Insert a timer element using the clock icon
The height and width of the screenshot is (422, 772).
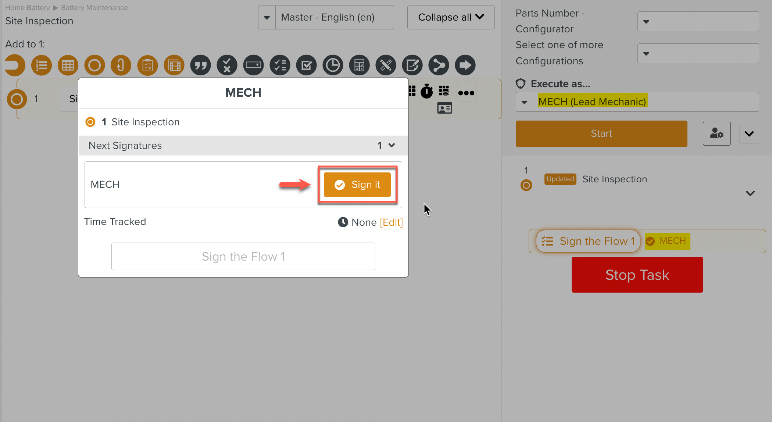tap(333, 65)
